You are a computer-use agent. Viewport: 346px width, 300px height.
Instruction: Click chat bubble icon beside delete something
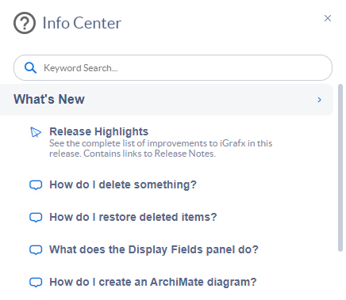pyautogui.click(x=36, y=185)
